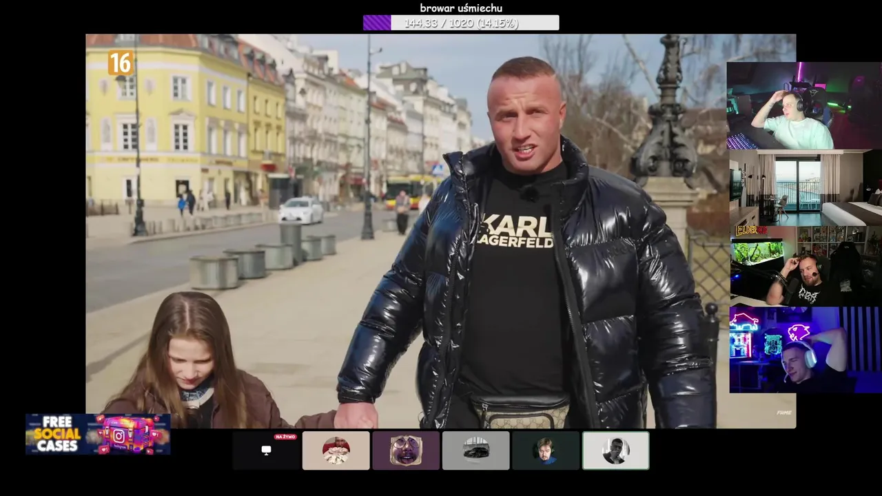Open webcam of streamer beside aquarium
Viewport: 882px width, 496px height.
tap(806, 266)
